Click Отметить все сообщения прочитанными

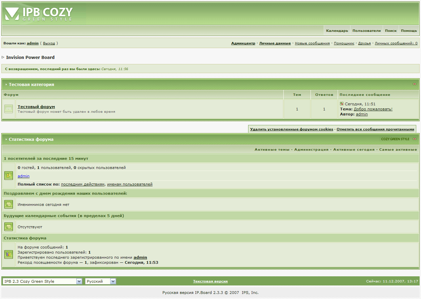coord(375,129)
